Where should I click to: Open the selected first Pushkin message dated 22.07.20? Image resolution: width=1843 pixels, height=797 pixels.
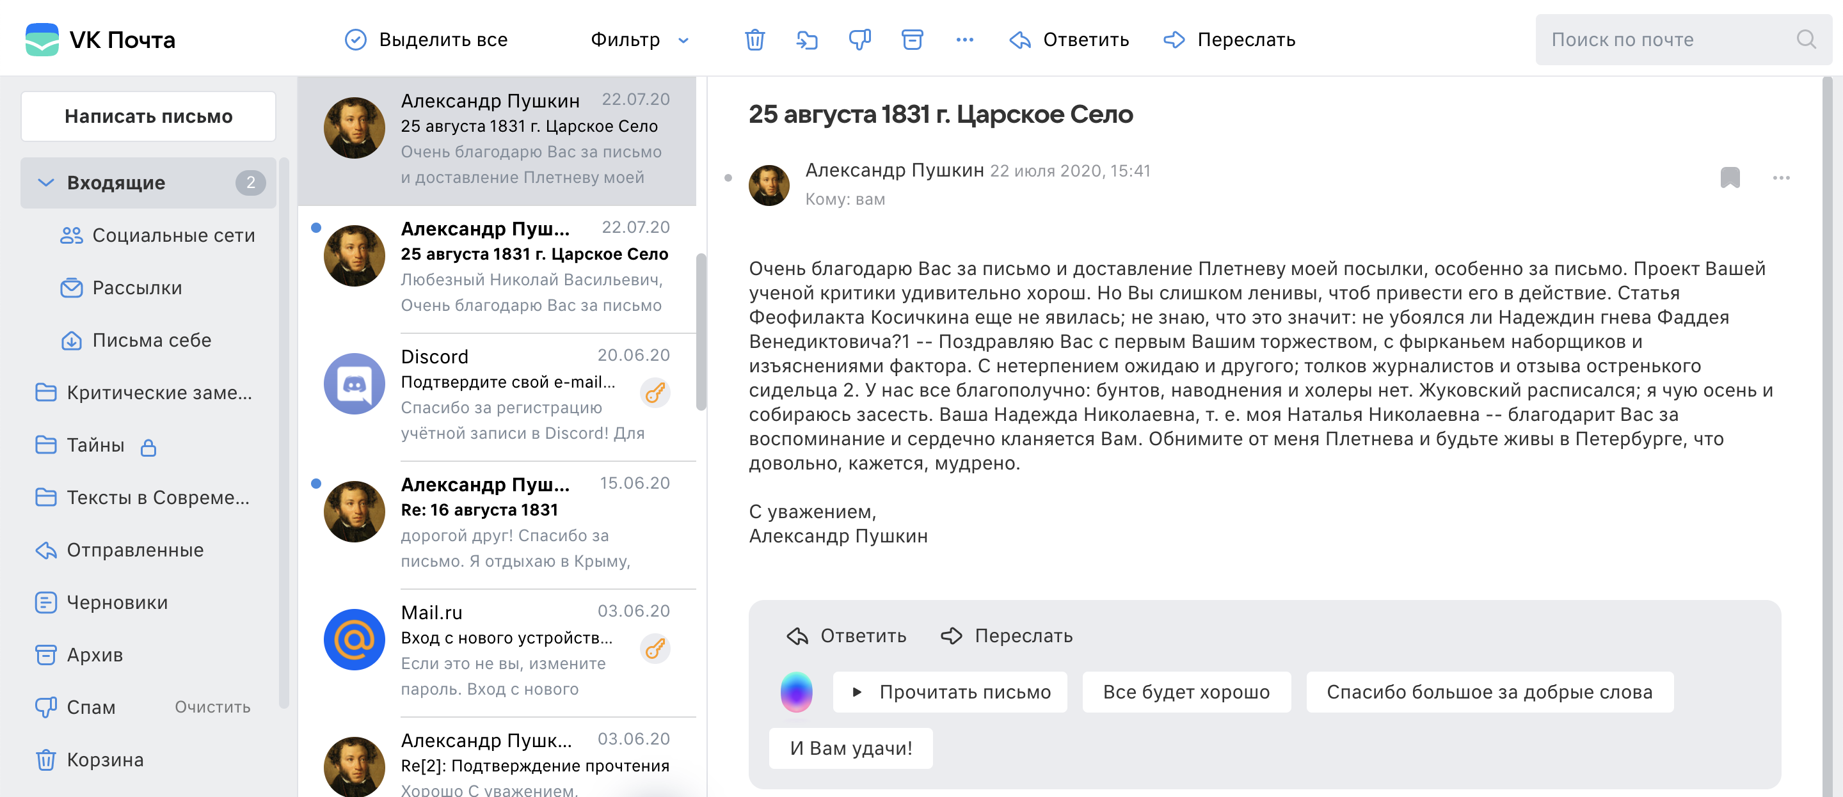click(x=497, y=141)
